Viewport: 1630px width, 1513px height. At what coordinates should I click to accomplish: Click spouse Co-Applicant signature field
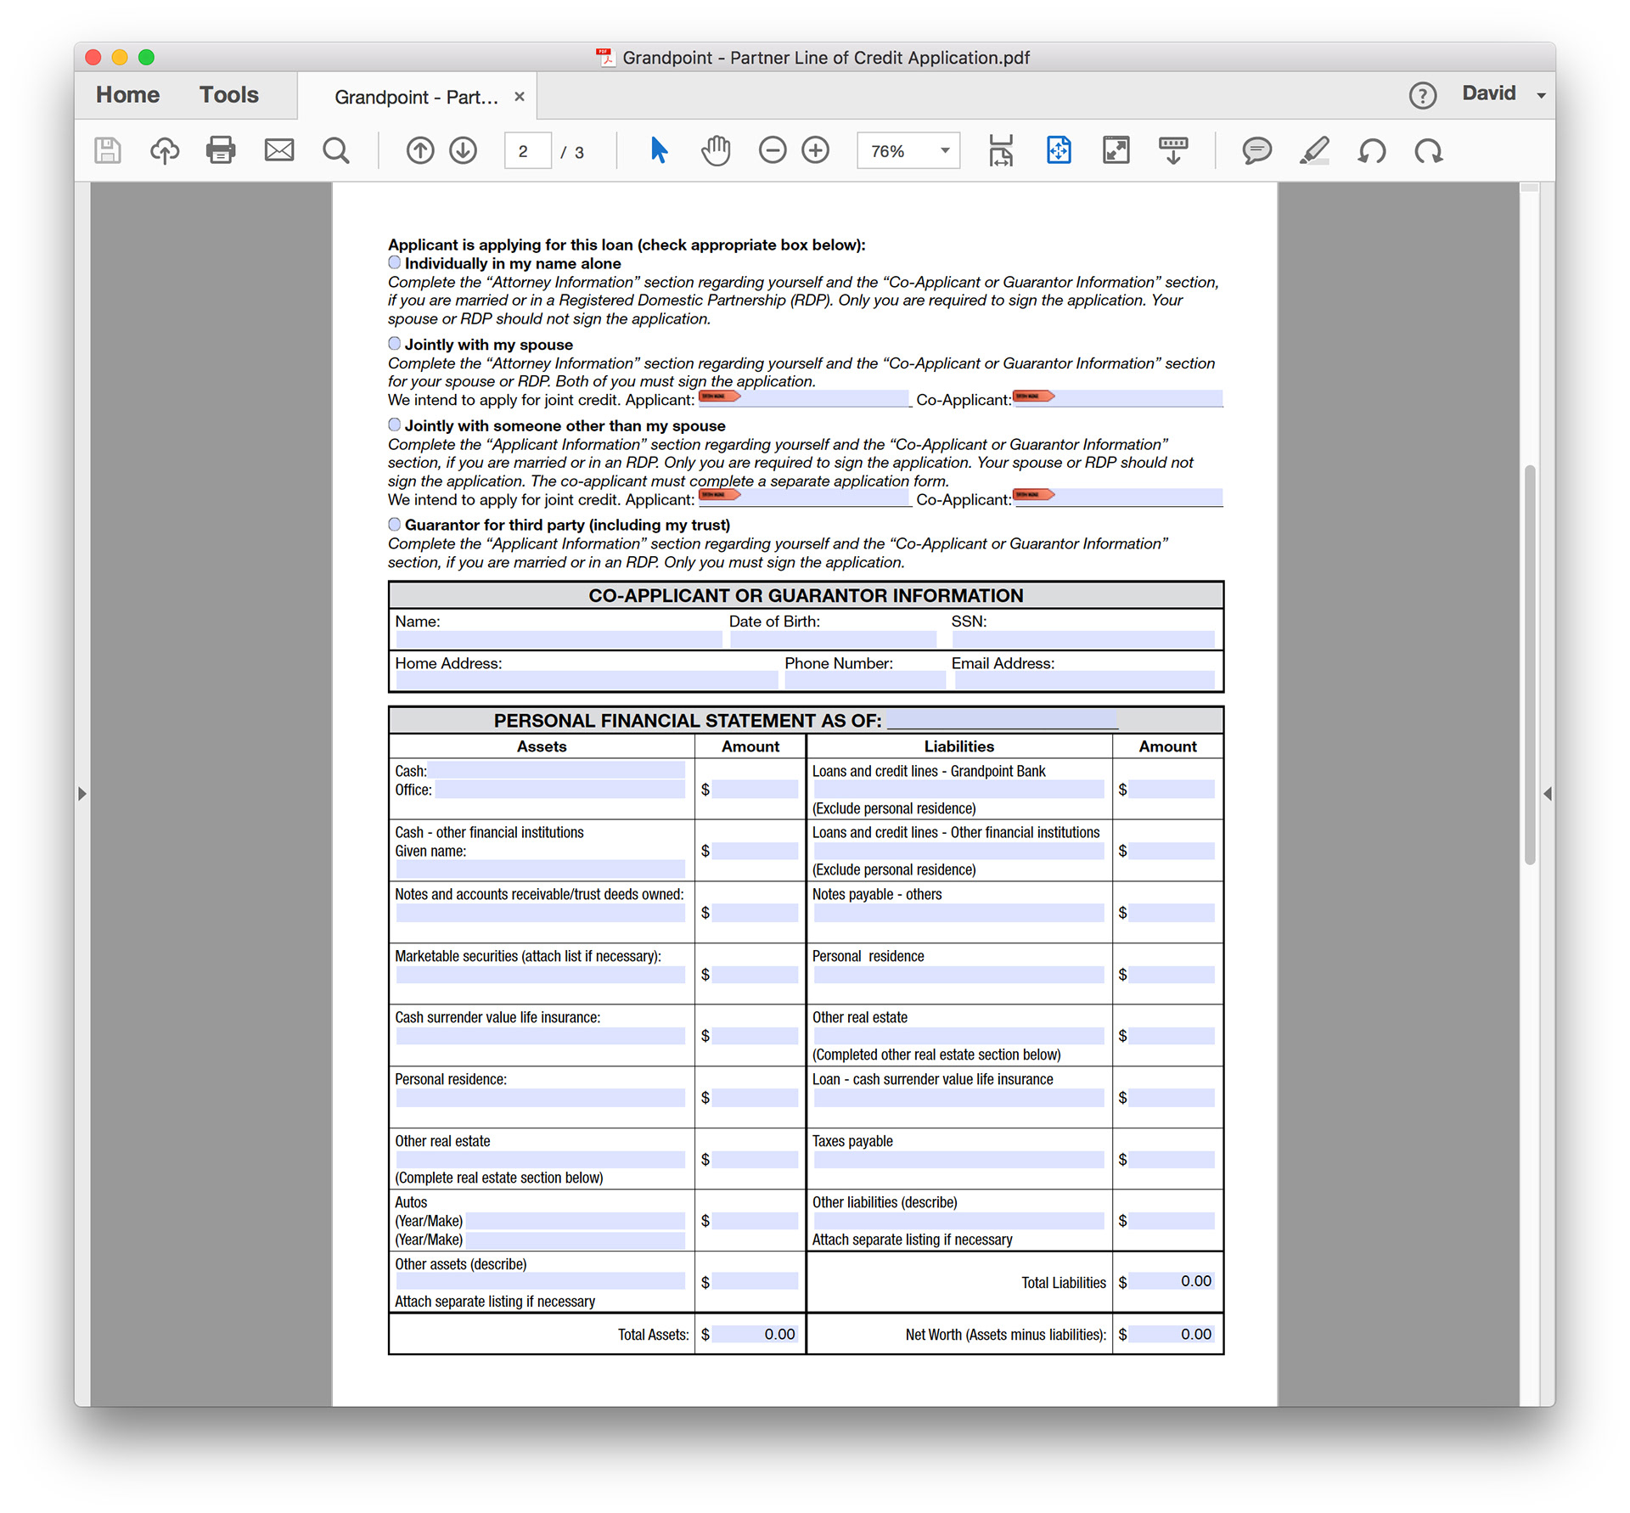click(x=1117, y=398)
